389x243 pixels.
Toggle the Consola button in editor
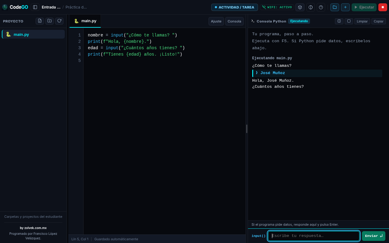pyautogui.click(x=234, y=21)
